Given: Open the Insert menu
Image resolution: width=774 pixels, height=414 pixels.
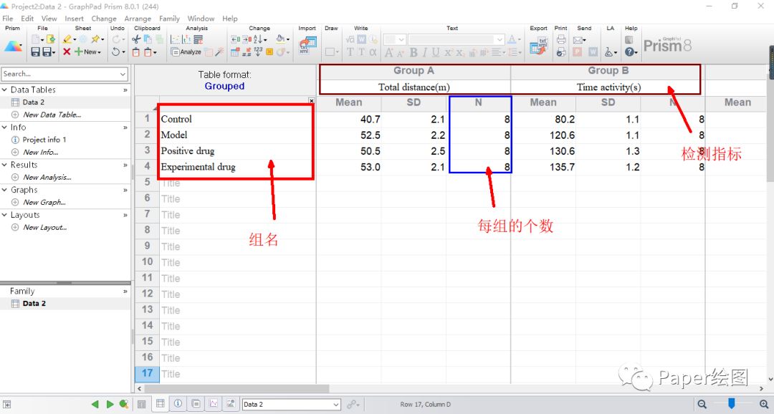Looking at the screenshot, I should [74, 18].
